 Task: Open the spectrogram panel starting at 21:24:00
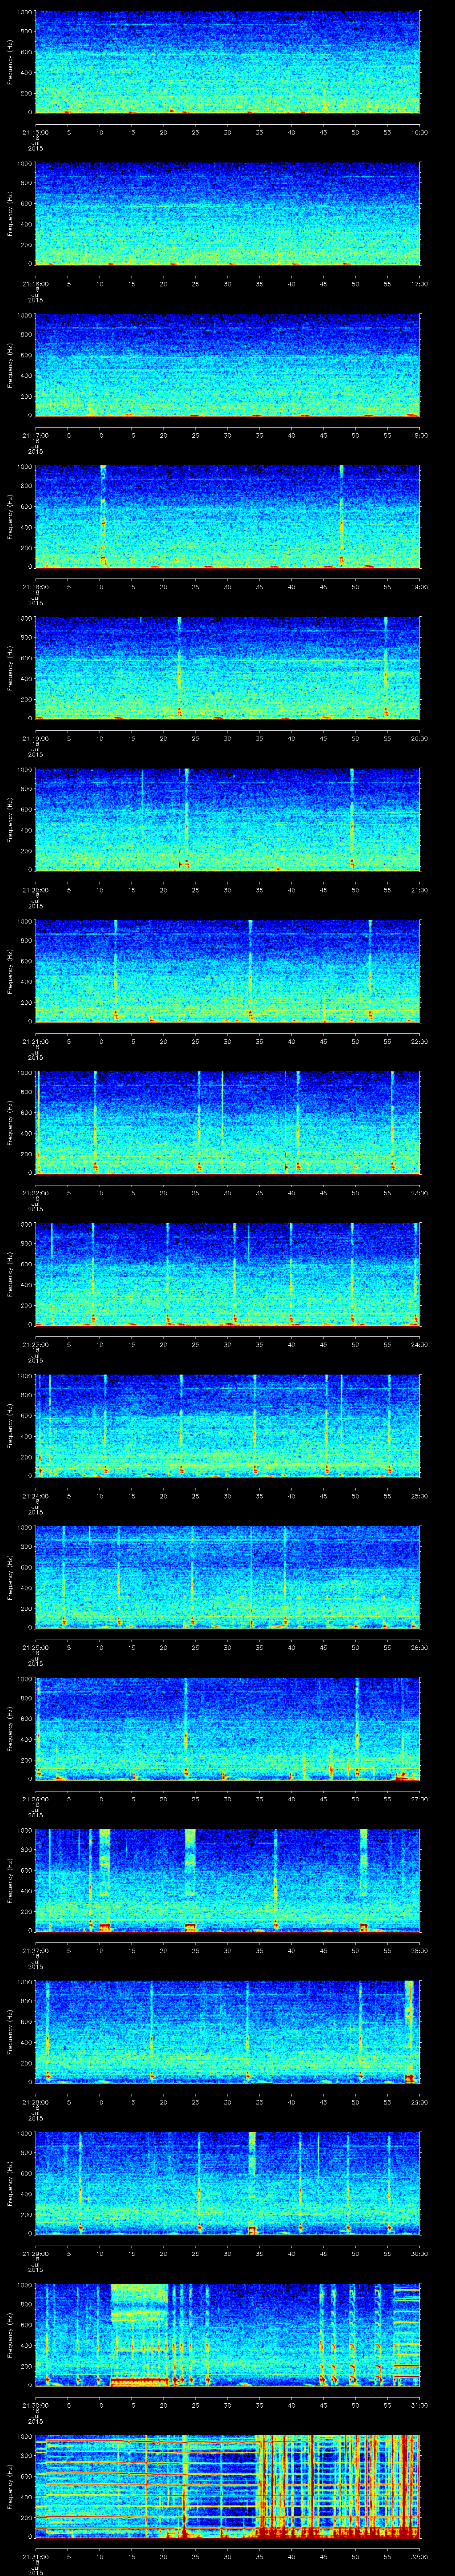(228, 1426)
